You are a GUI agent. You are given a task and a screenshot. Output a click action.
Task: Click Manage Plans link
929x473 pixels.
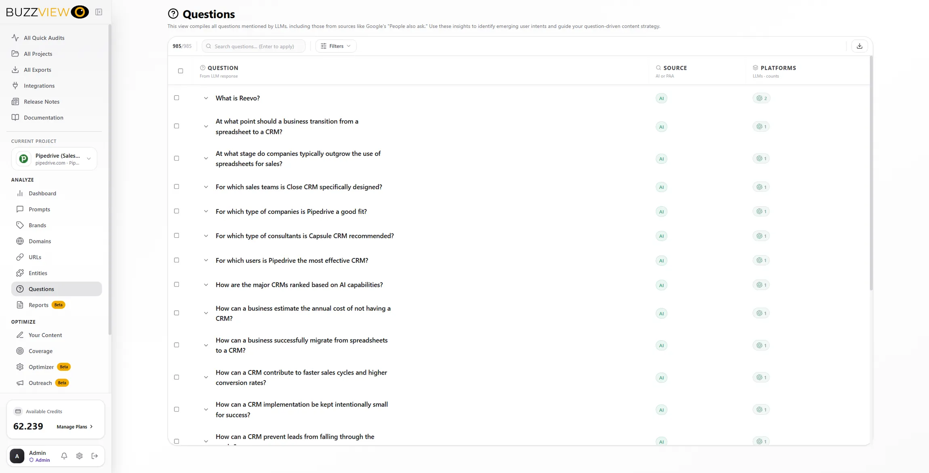pos(75,427)
